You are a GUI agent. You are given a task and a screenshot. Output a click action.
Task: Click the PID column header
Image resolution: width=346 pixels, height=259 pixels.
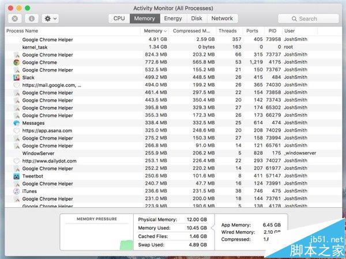click(x=272, y=31)
